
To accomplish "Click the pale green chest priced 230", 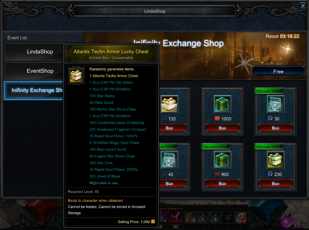I will 275,160.
